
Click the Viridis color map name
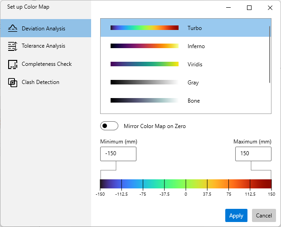tap(195, 64)
